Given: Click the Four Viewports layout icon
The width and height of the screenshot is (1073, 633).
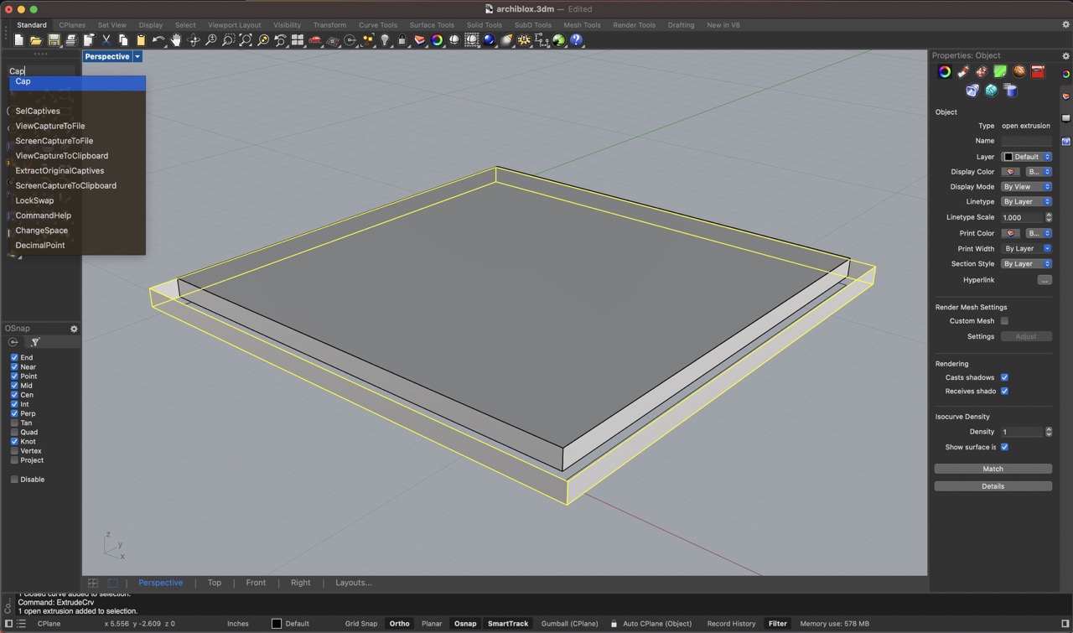Looking at the screenshot, I should 297,40.
